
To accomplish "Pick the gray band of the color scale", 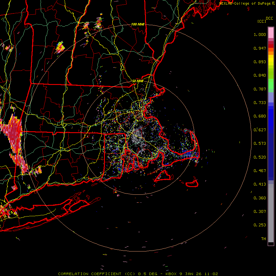I will point(271,213).
